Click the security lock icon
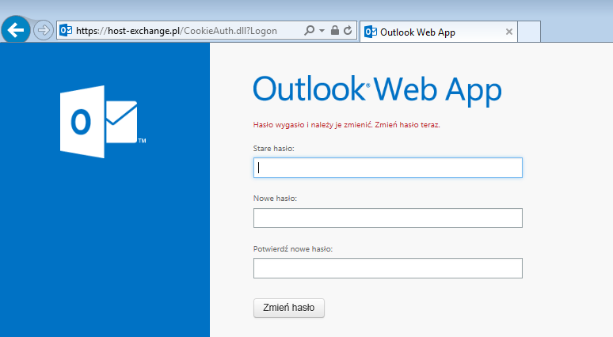The height and width of the screenshot is (337, 613). click(x=335, y=30)
